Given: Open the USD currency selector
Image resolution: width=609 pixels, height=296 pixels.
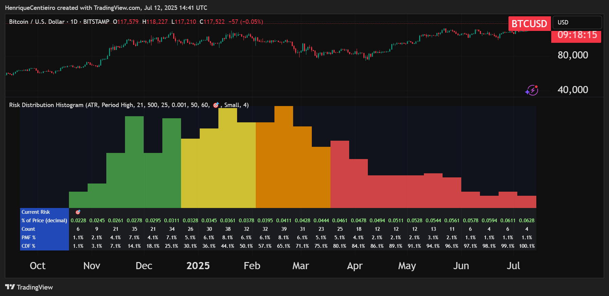Looking at the screenshot, I should [x=577, y=22].
